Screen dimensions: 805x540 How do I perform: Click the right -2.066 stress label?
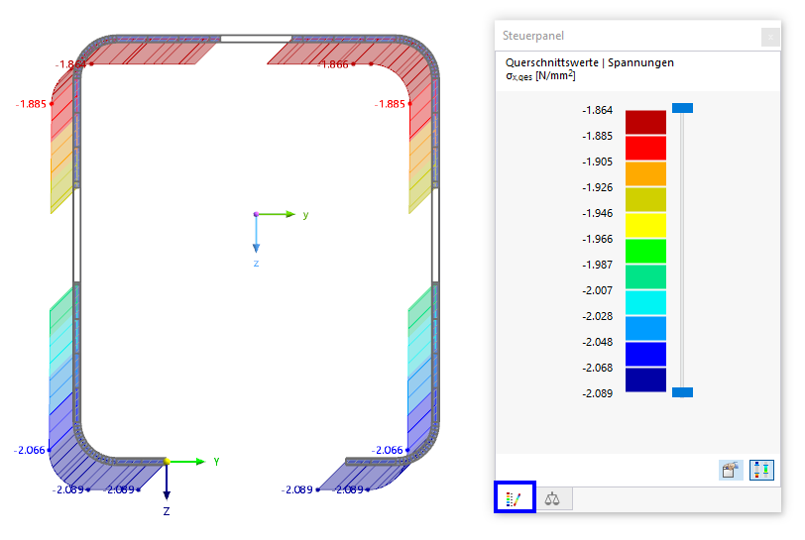tap(387, 450)
